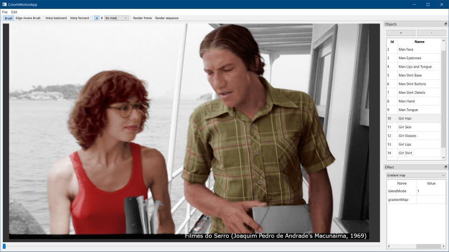This screenshot has width=449, height=252.
Task: Click the Value column header in Effect
Action: [x=431, y=183]
